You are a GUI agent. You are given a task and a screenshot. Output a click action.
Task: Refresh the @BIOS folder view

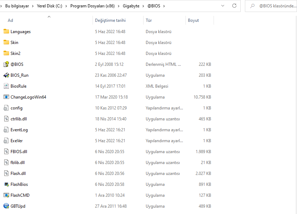click(x=234, y=6)
